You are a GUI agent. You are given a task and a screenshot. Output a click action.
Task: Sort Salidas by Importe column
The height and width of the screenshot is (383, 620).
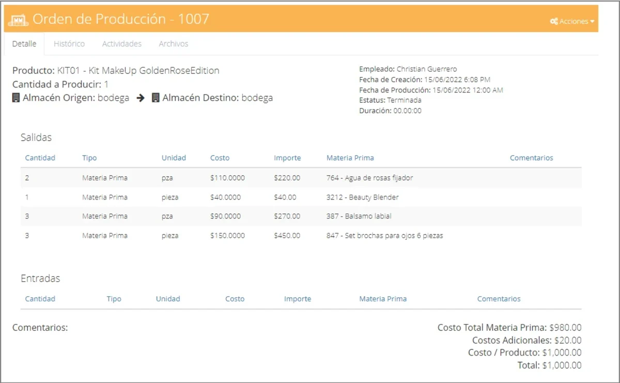[287, 158]
